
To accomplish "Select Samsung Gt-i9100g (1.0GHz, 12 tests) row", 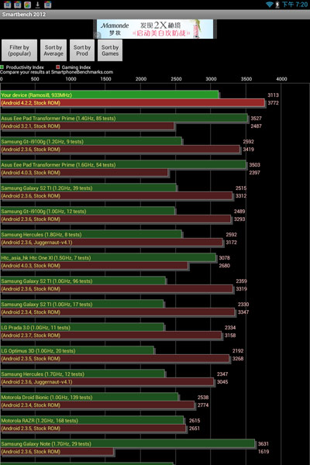I will [x=88, y=211].
